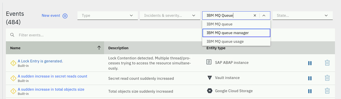The height and width of the screenshot is (99, 341).
Task: Sort by Name column arrow
Action: click(x=99, y=48)
